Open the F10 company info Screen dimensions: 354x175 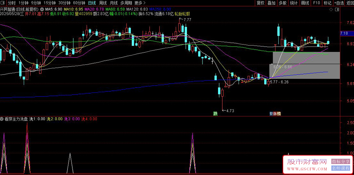click(316, 3)
